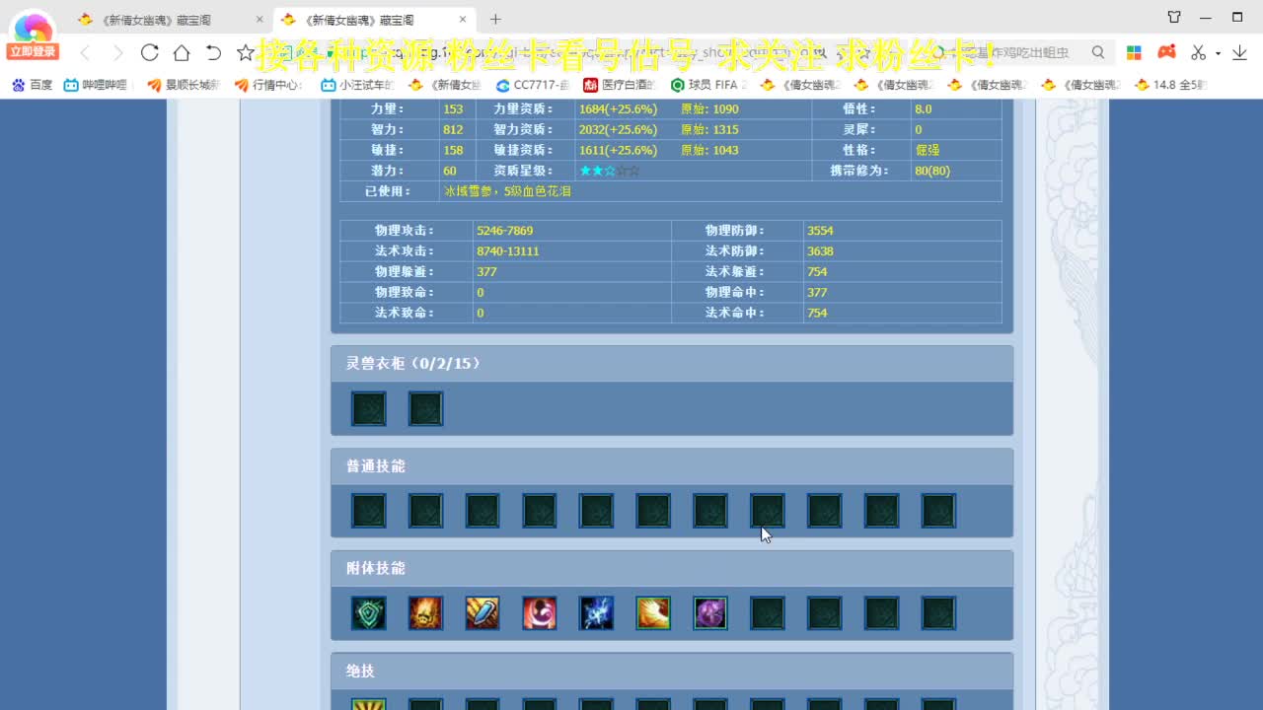The width and height of the screenshot is (1263, 710).
Task: Go to the browser home page
Action: click(x=182, y=52)
